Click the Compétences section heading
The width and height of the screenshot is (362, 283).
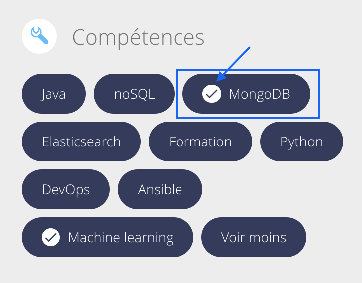coord(138,37)
